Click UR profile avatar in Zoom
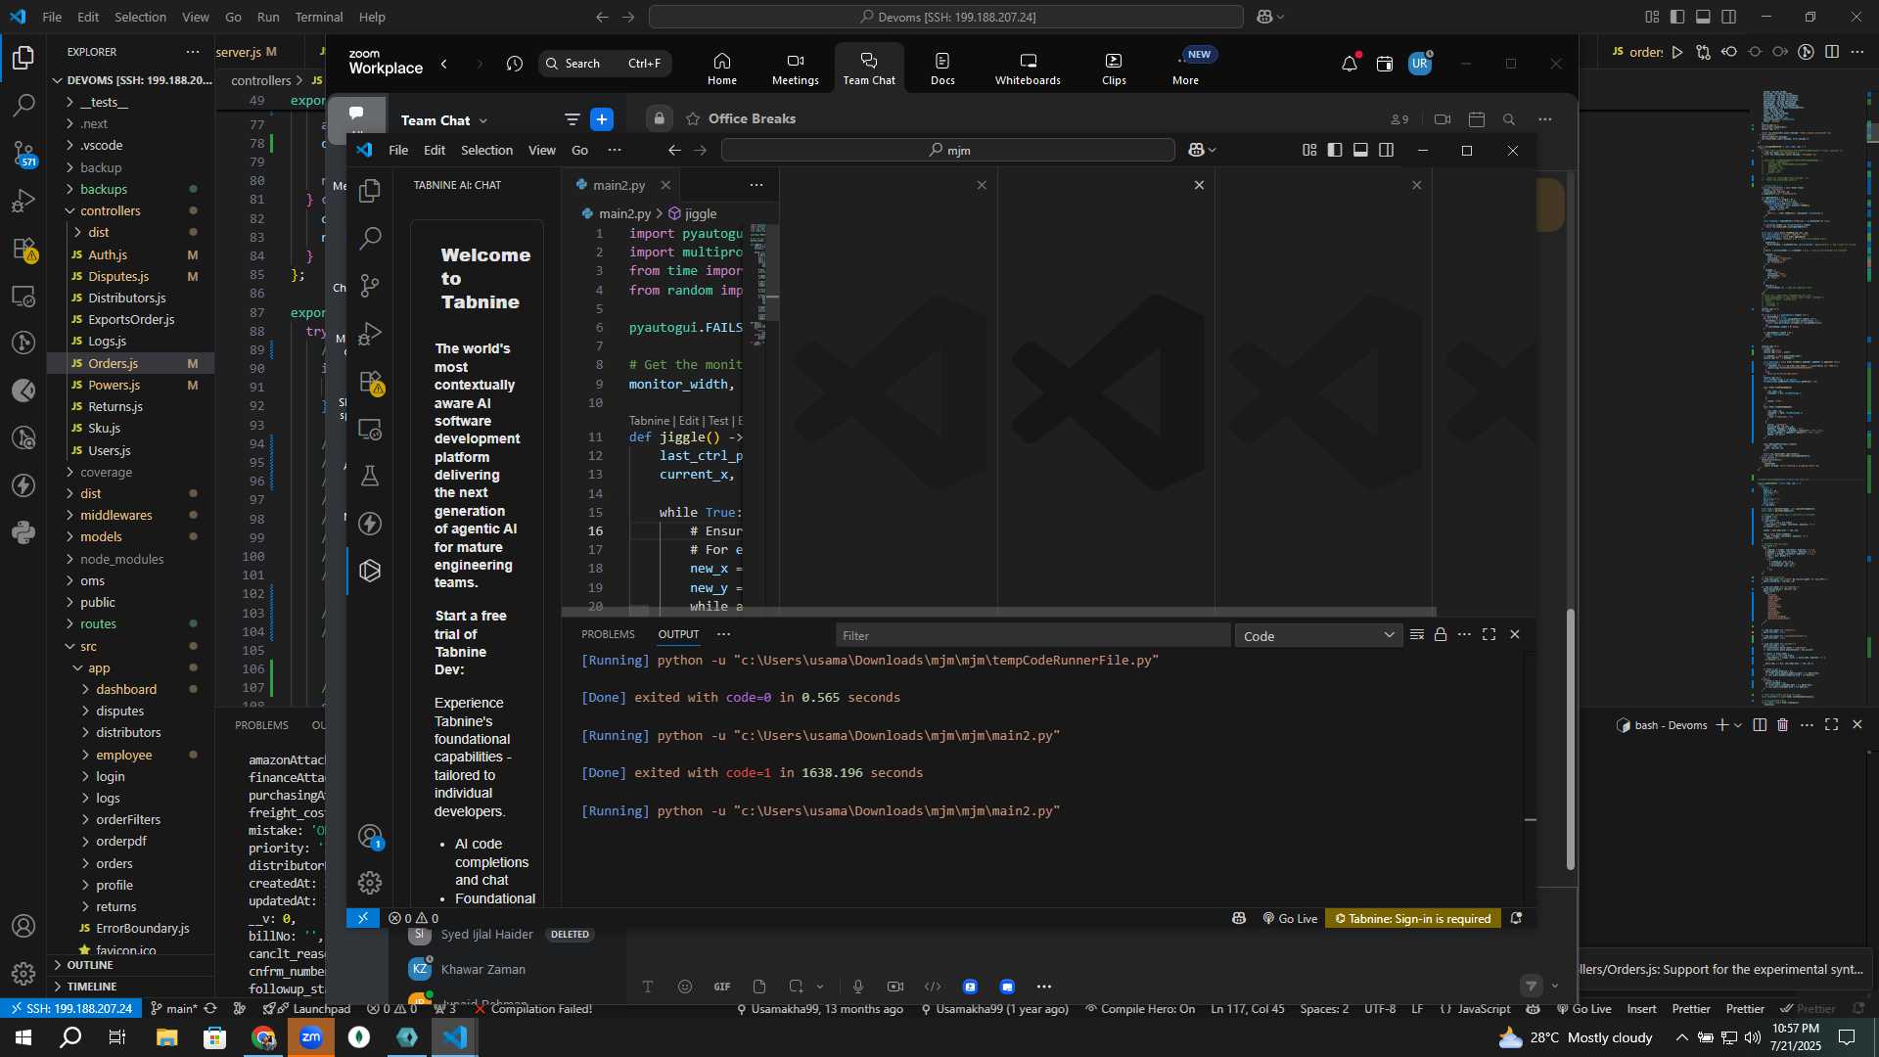The image size is (1879, 1057). (1419, 64)
